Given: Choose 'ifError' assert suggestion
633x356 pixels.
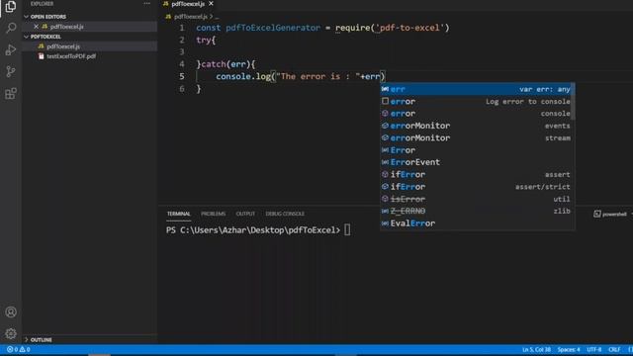Looking at the screenshot, I should pos(476,174).
